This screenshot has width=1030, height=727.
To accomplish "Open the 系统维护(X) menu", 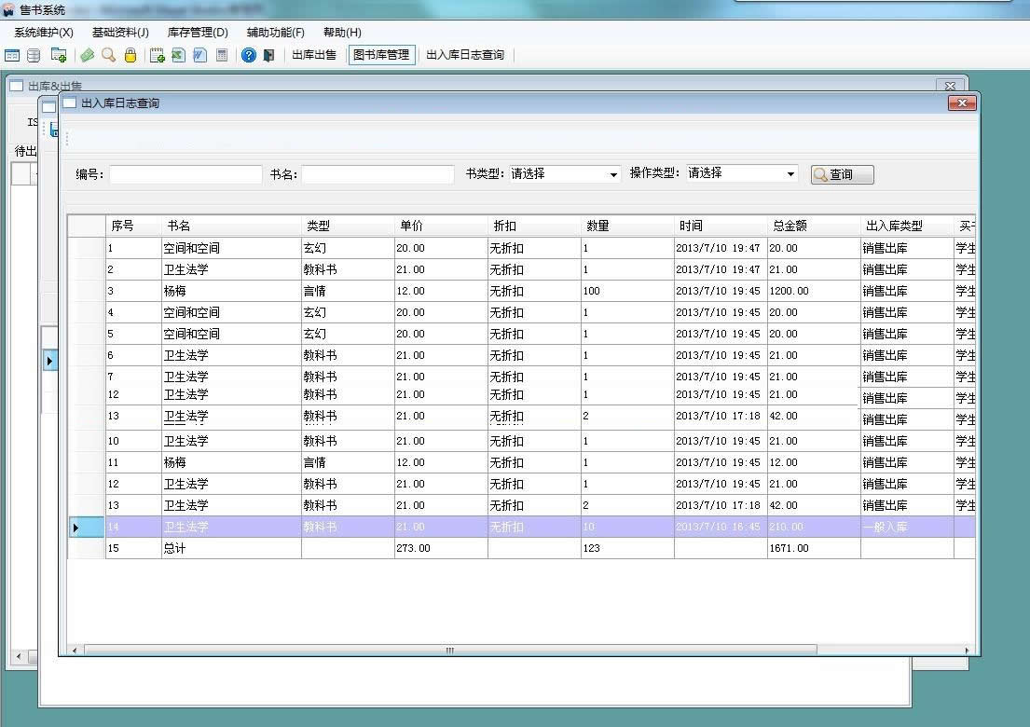I will (44, 33).
